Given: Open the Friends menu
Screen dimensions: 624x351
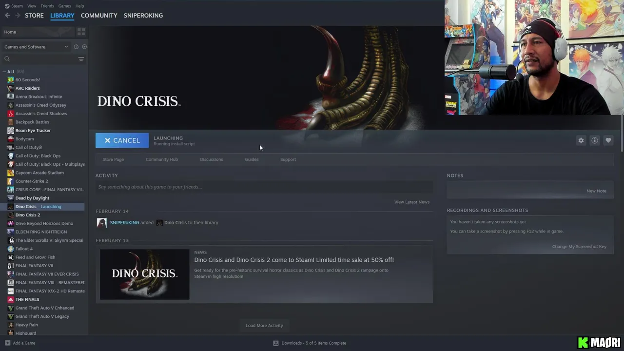Looking at the screenshot, I should pyautogui.click(x=47, y=6).
